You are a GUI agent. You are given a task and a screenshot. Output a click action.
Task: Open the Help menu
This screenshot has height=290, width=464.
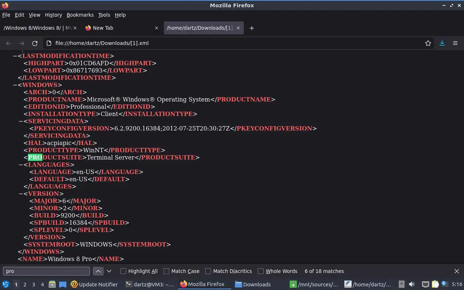pyautogui.click(x=120, y=15)
